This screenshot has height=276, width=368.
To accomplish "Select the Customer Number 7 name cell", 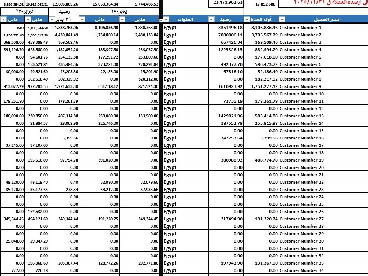I will point(323,72).
